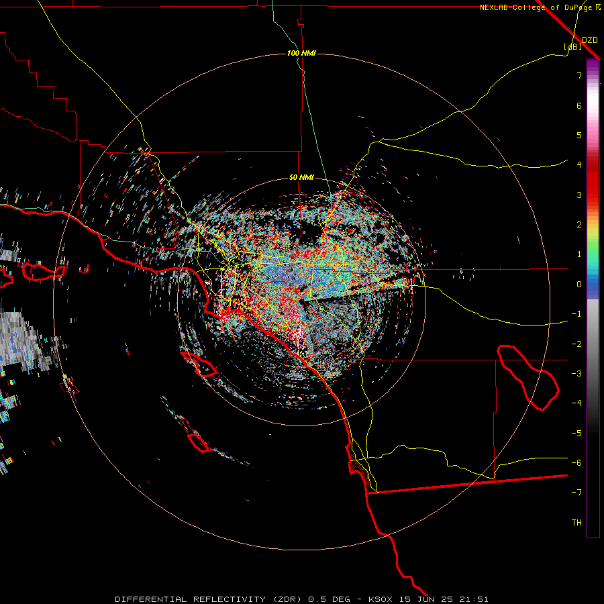Click the DZD product label above colorbar
Viewport: 604px width, 604px height.
pyautogui.click(x=589, y=40)
